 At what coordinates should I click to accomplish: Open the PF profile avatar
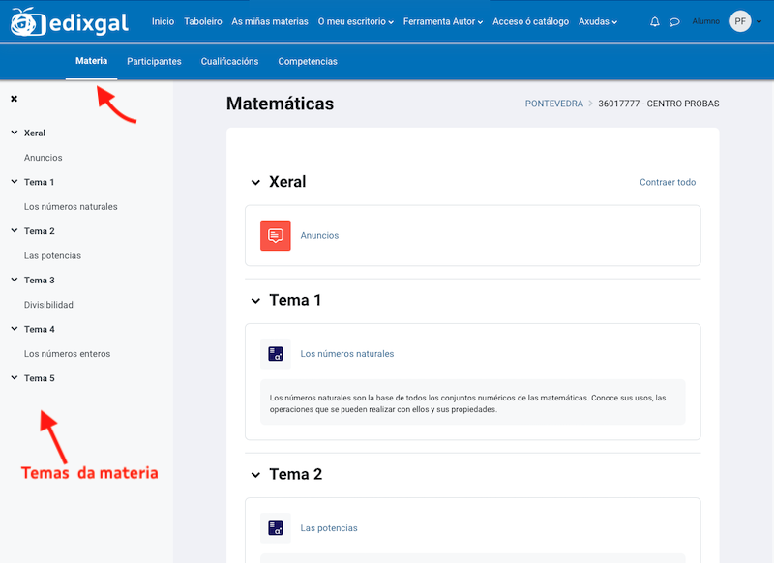(x=740, y=20)
